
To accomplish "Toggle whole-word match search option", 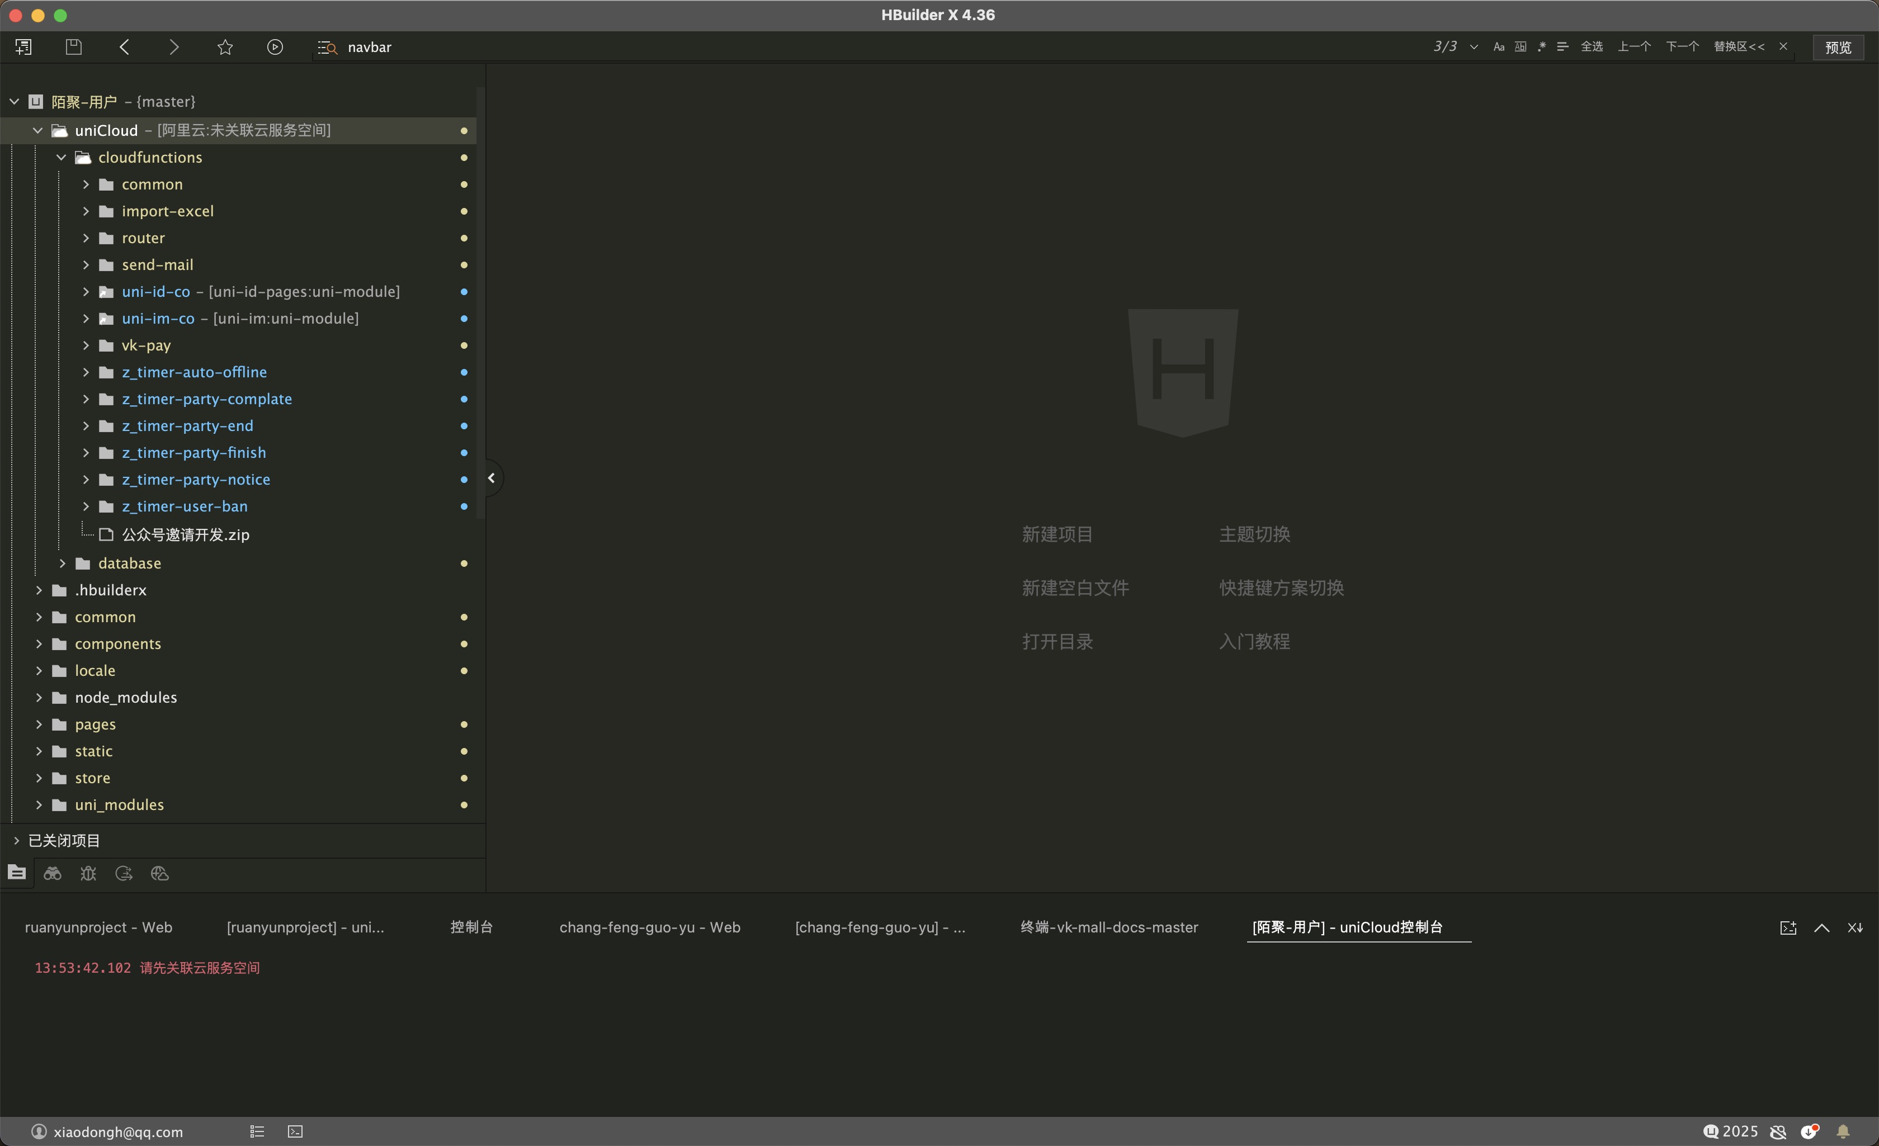I will pyautogui.click(x=1521, y=48).
